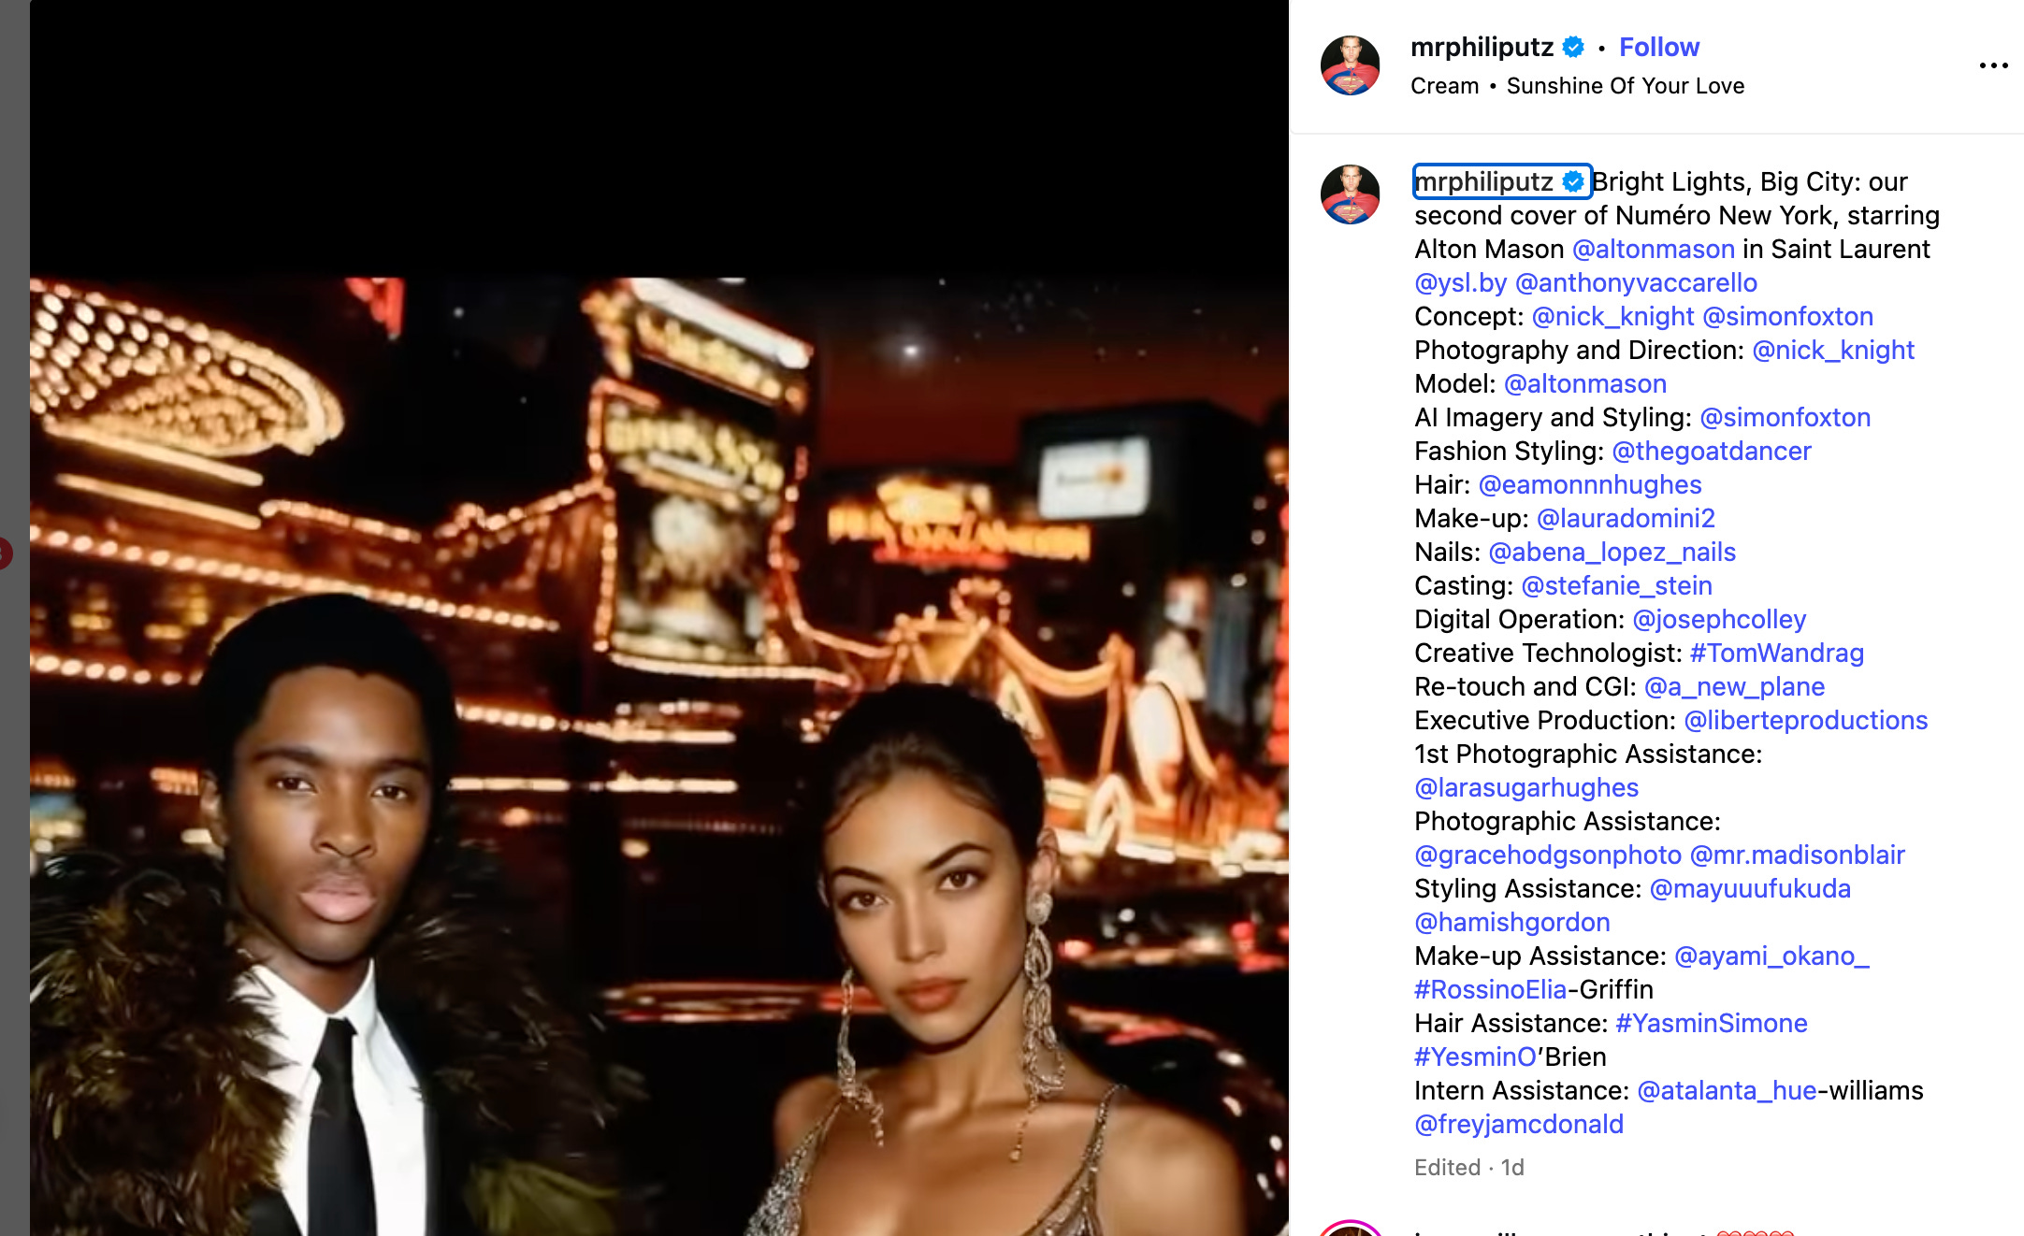Click the Edited 1d timestamp
The height and width of the screenshot is (1236, 2024).
pos(1469,1167)
